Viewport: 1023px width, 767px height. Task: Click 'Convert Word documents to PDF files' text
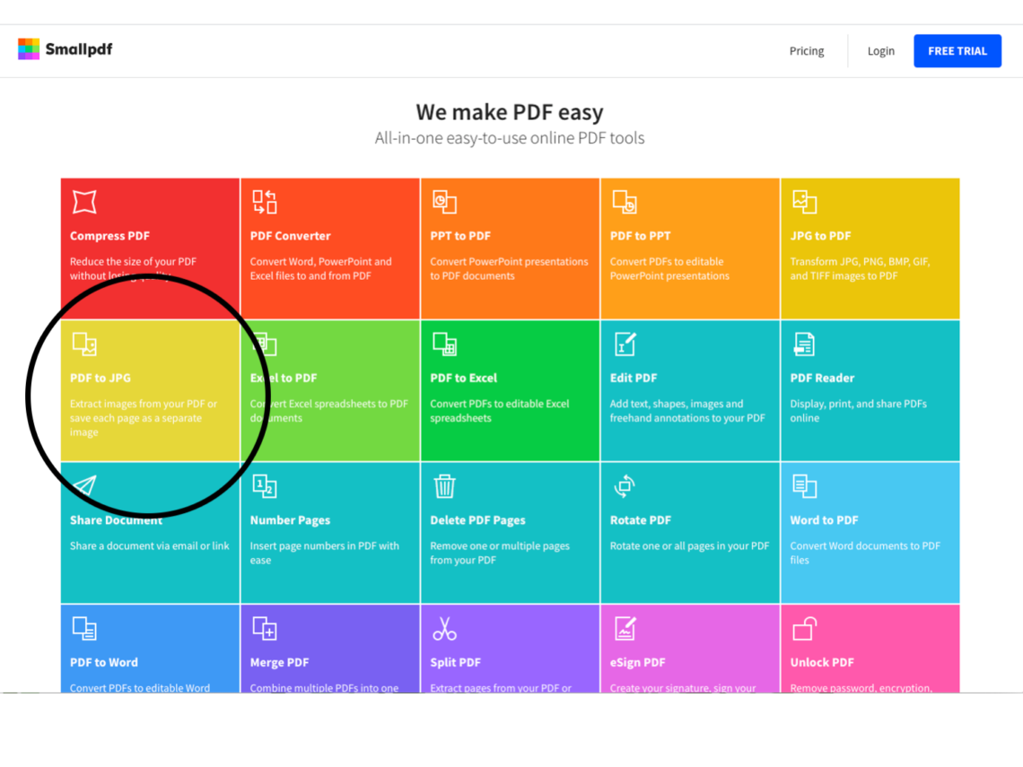pyautogui.click(x=865, y=553)
